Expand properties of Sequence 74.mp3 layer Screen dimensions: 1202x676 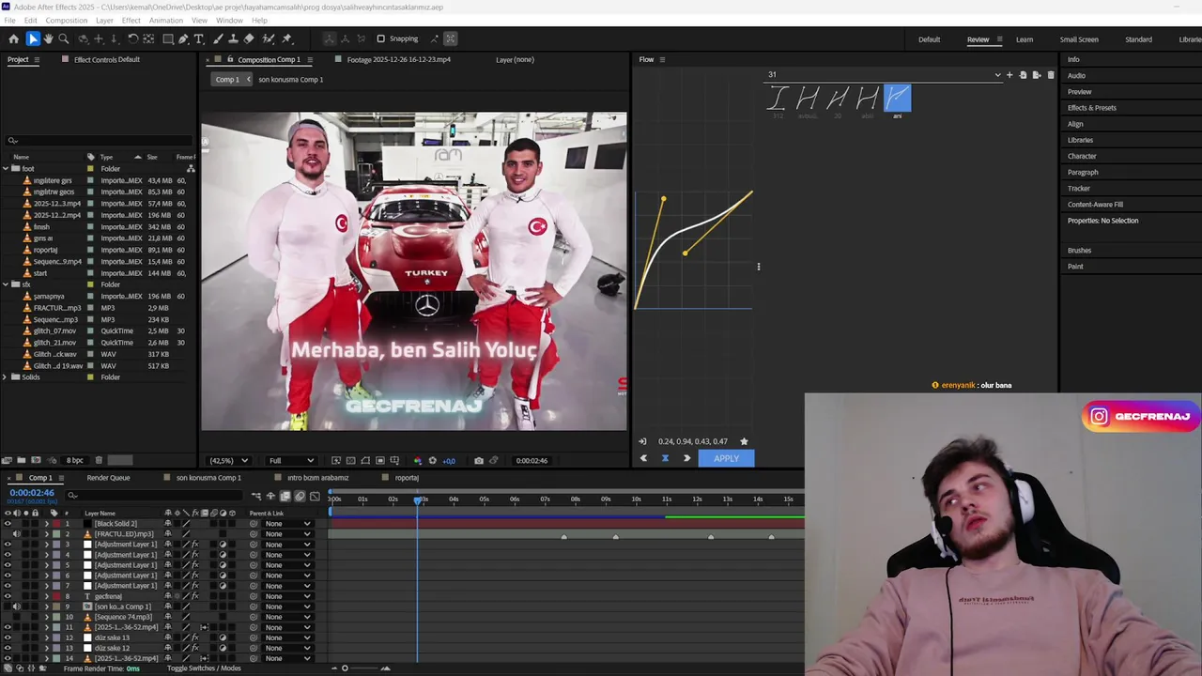tap(47, 617)
